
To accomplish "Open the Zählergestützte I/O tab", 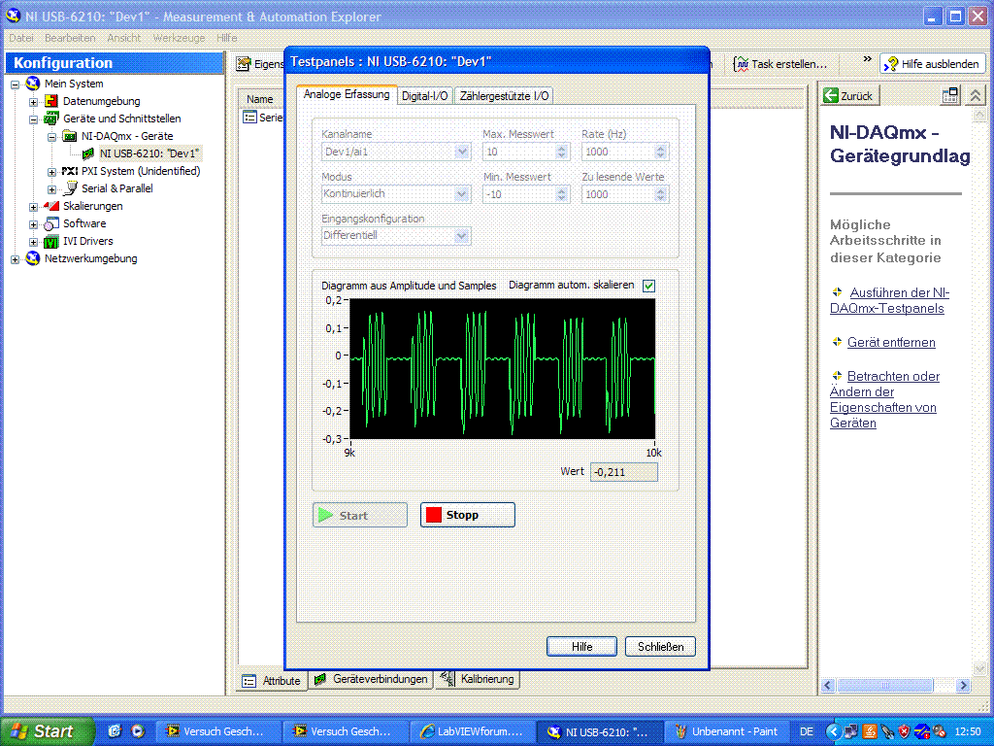I will coord(504,96).
